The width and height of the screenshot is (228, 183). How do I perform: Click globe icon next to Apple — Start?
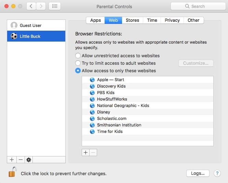[92, 80]
